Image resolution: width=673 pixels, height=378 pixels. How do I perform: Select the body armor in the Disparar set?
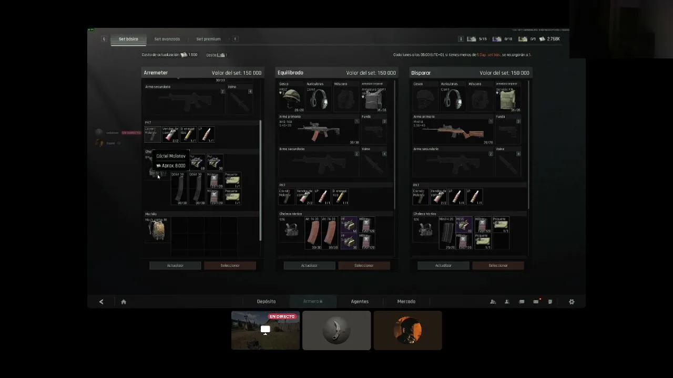click(508, 98)
